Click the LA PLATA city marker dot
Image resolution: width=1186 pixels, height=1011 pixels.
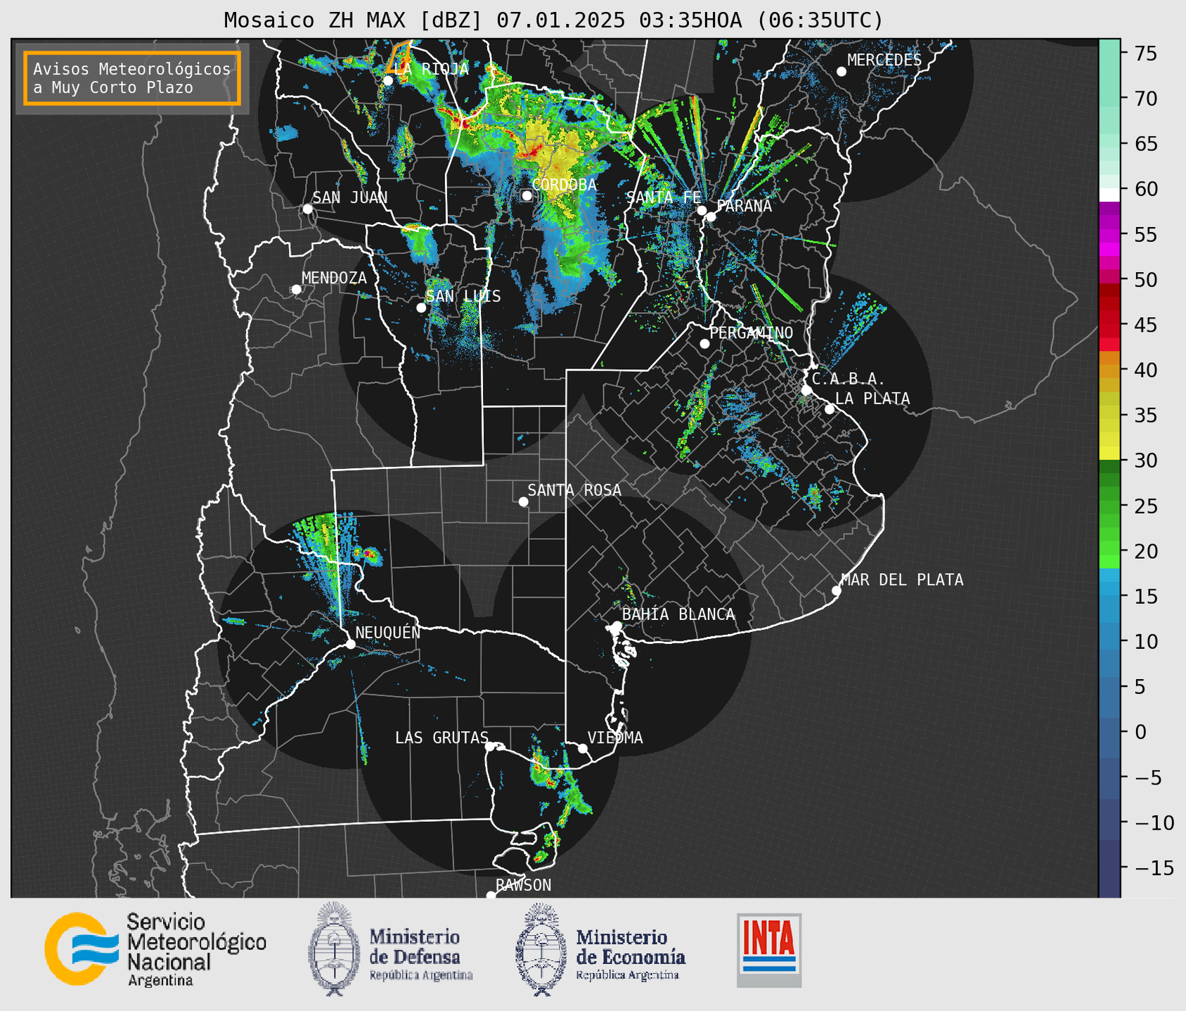pos(830,409)
